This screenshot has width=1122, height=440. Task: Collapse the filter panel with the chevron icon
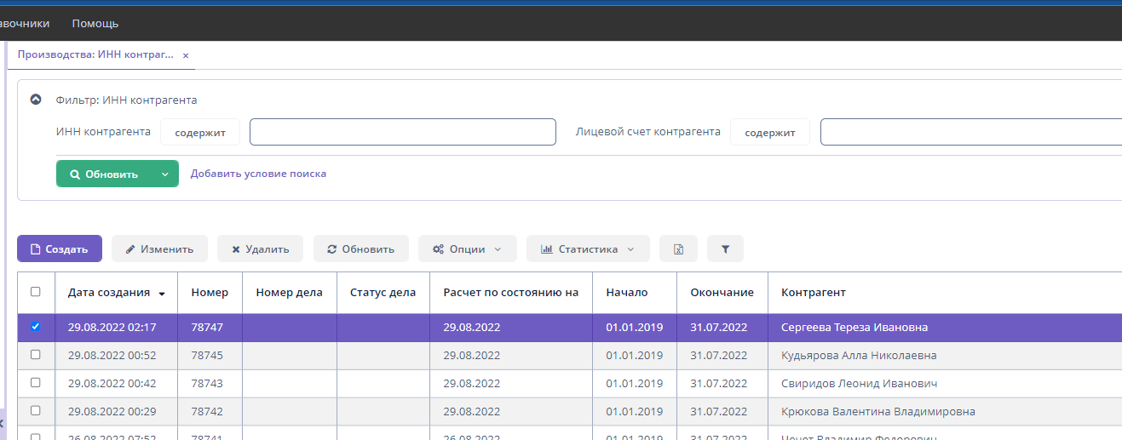(36, 100)
